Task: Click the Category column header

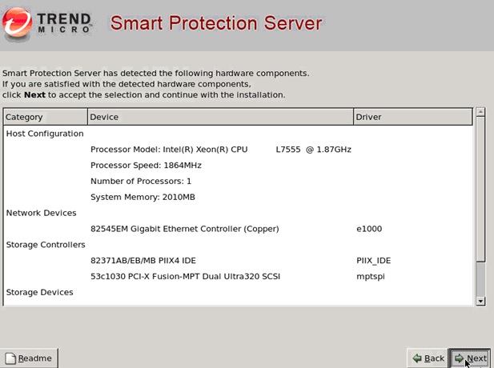Action: click(x=45, y=117)
